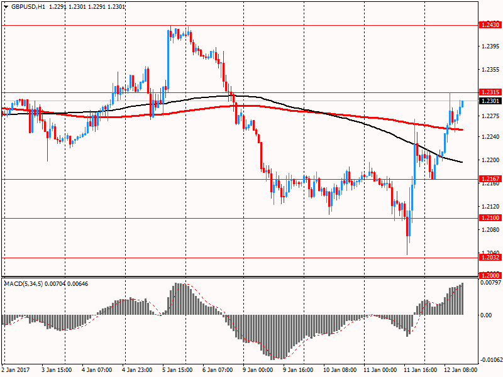Click the MACD 0.00 zero level label
Viewport: 503px width, 377px height.
(x=486, y=315)
